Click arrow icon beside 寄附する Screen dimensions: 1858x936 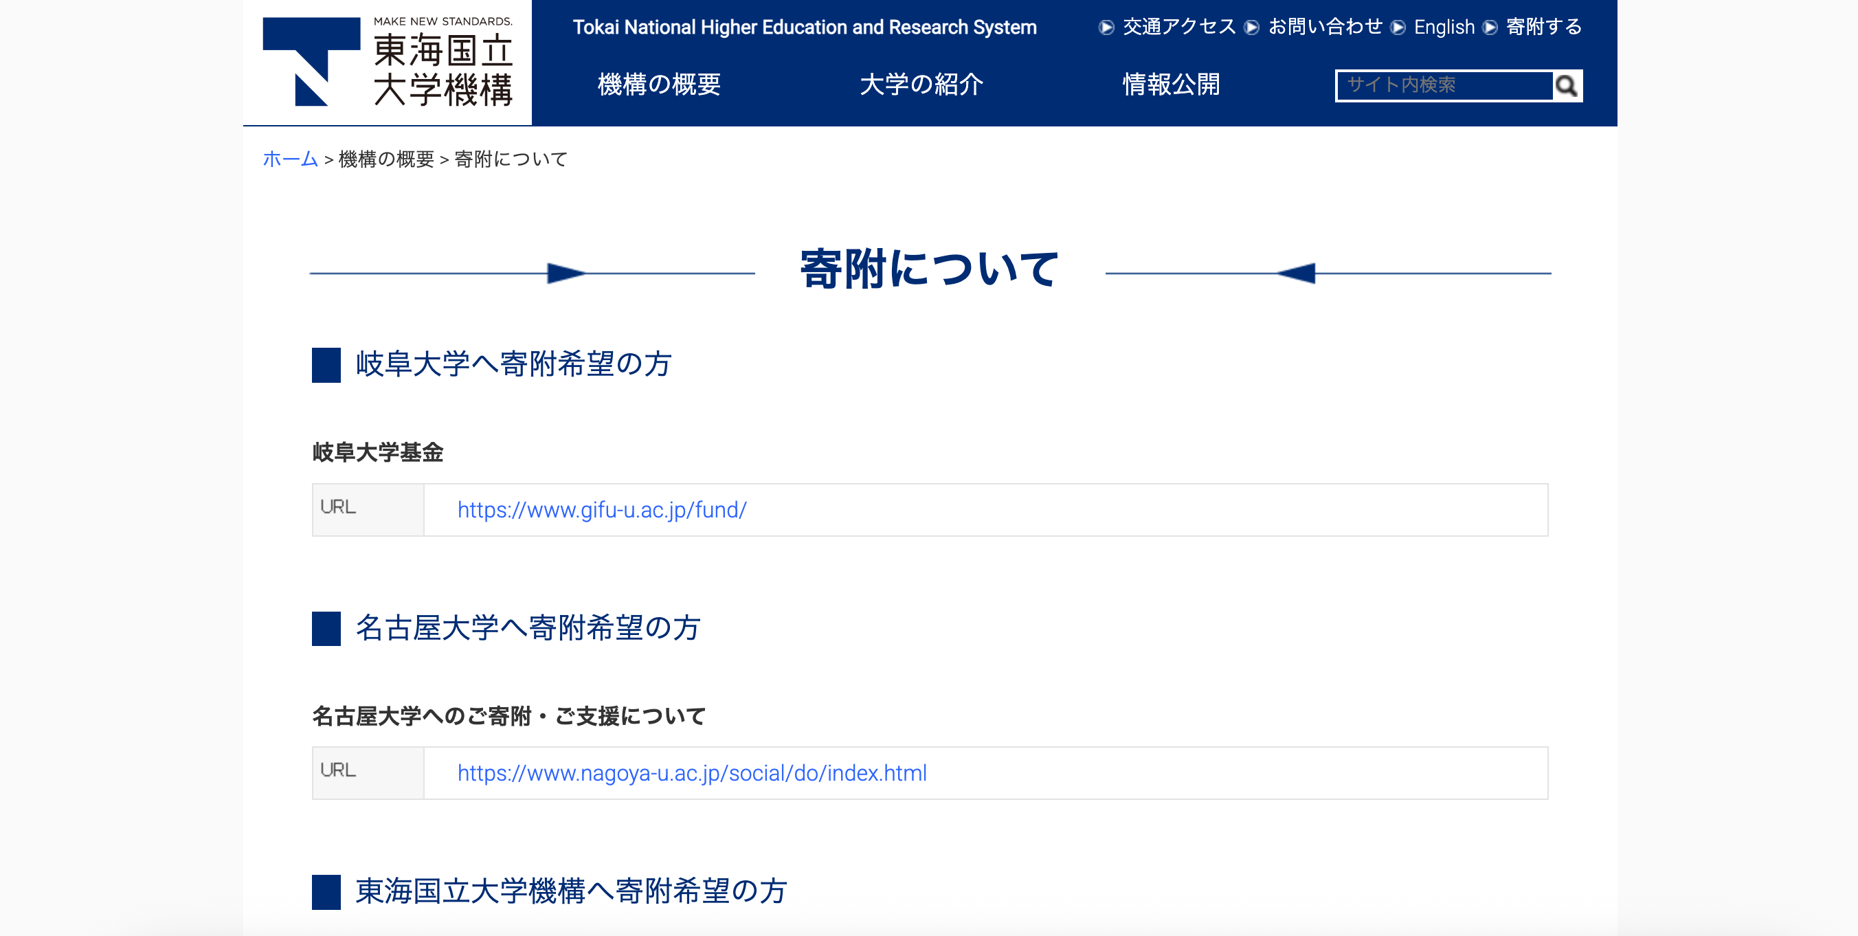click(1490, 27)
